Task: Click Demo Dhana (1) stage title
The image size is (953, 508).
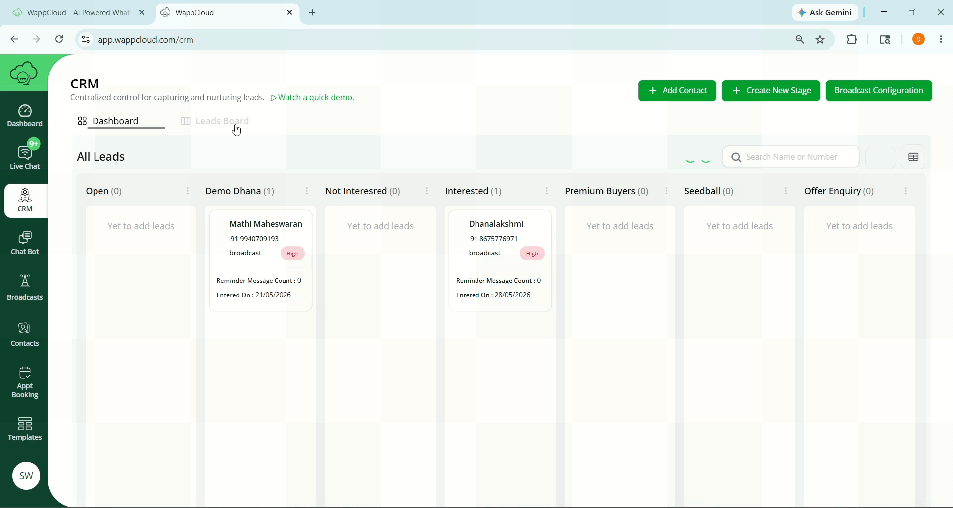Action: (240, 192)
